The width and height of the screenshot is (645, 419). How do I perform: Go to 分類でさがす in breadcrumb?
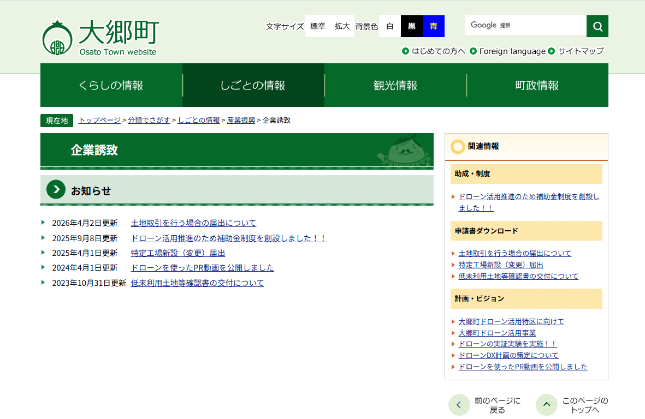(149, 121)
